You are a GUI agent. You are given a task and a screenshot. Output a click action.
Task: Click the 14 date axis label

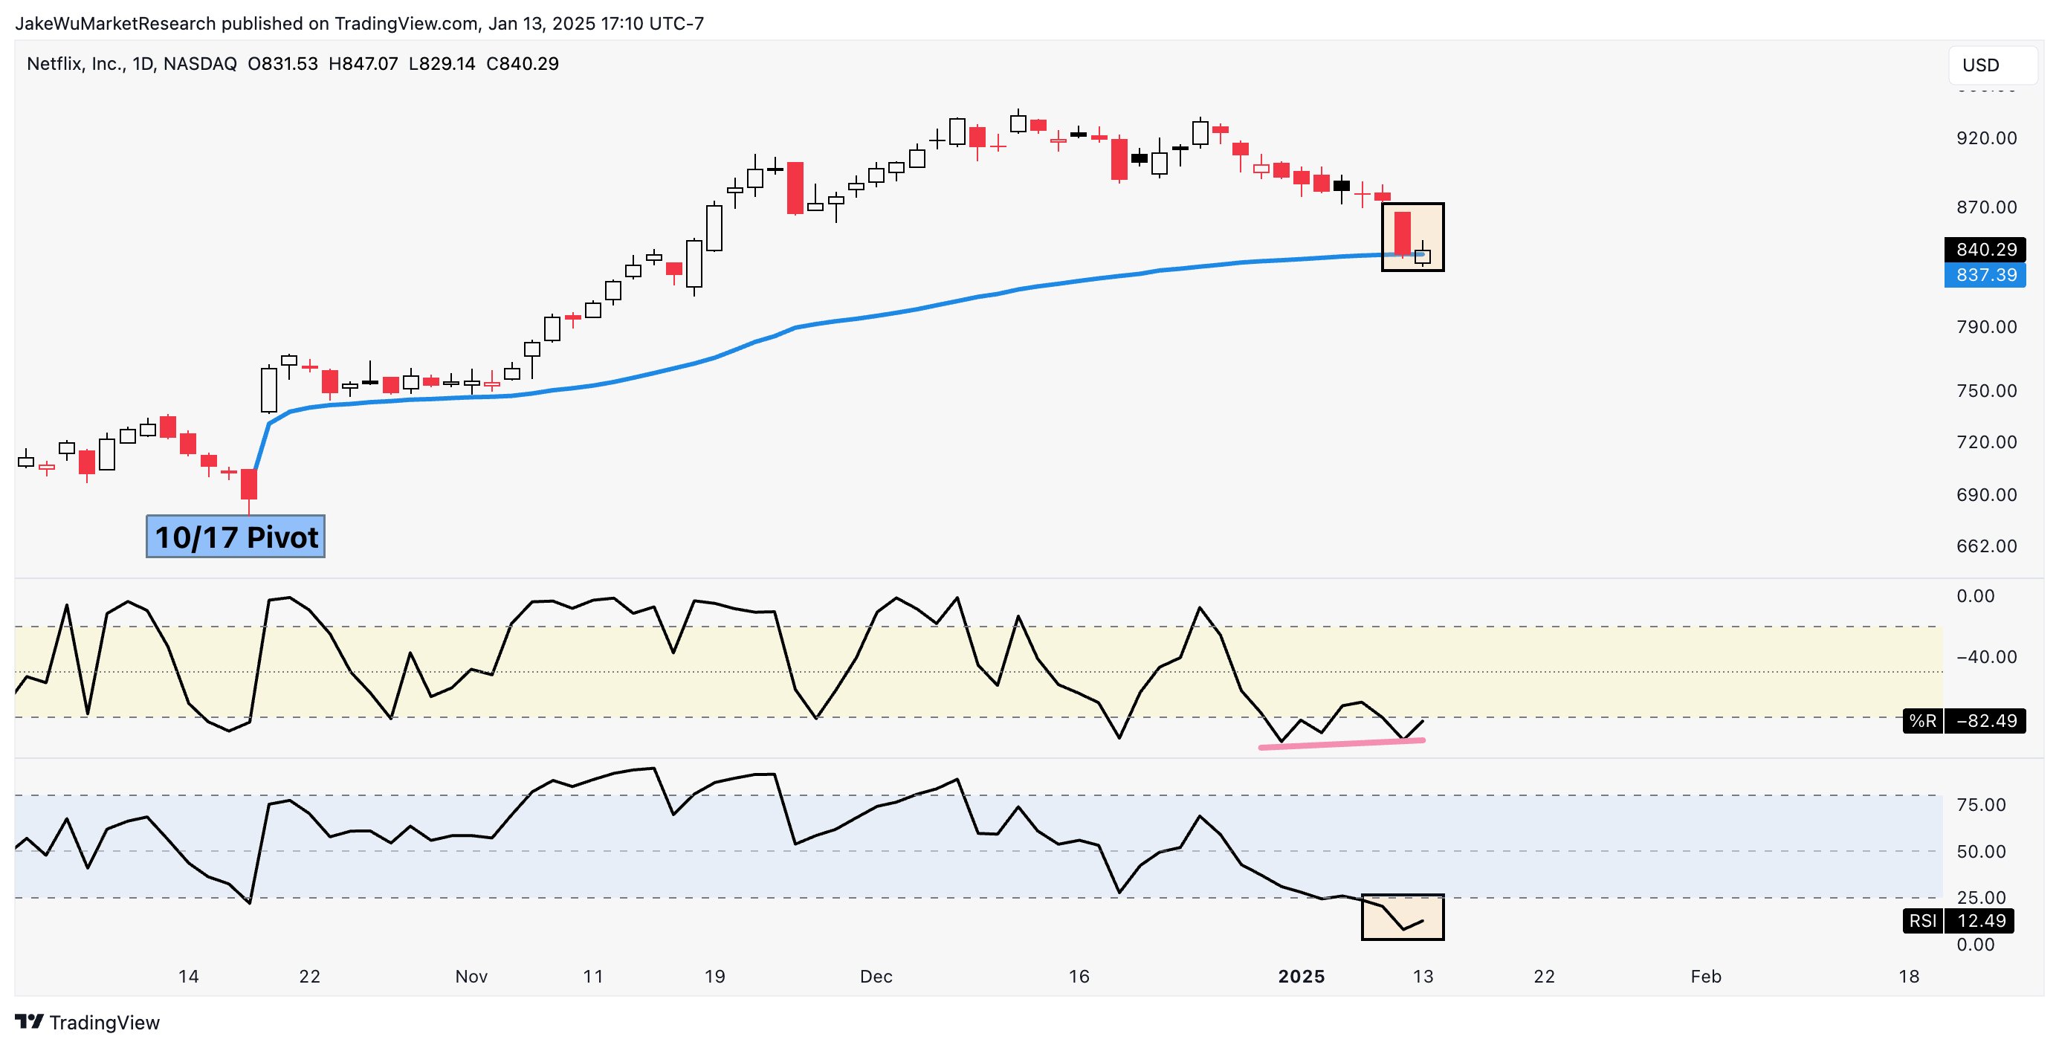(189, 977)
